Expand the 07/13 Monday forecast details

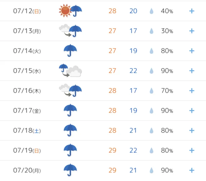192,31
